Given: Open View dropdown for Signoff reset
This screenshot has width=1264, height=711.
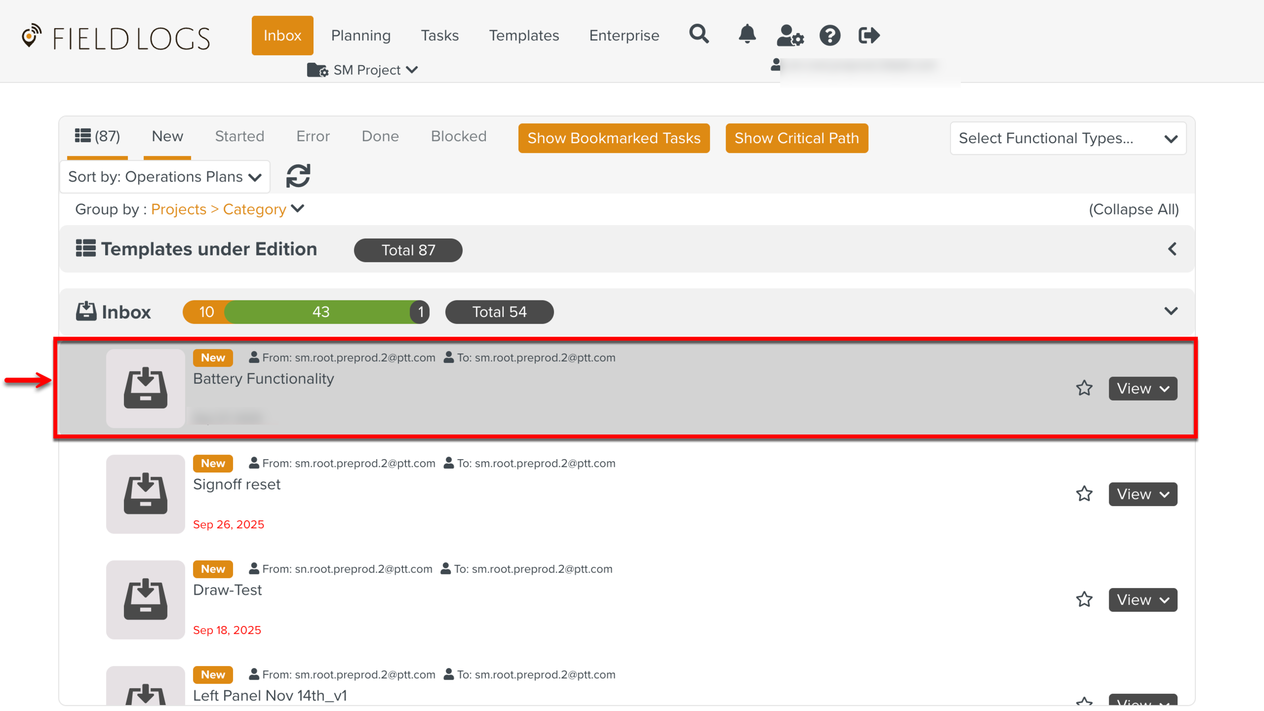Looking at the screenshot, I should (1142, 494).
